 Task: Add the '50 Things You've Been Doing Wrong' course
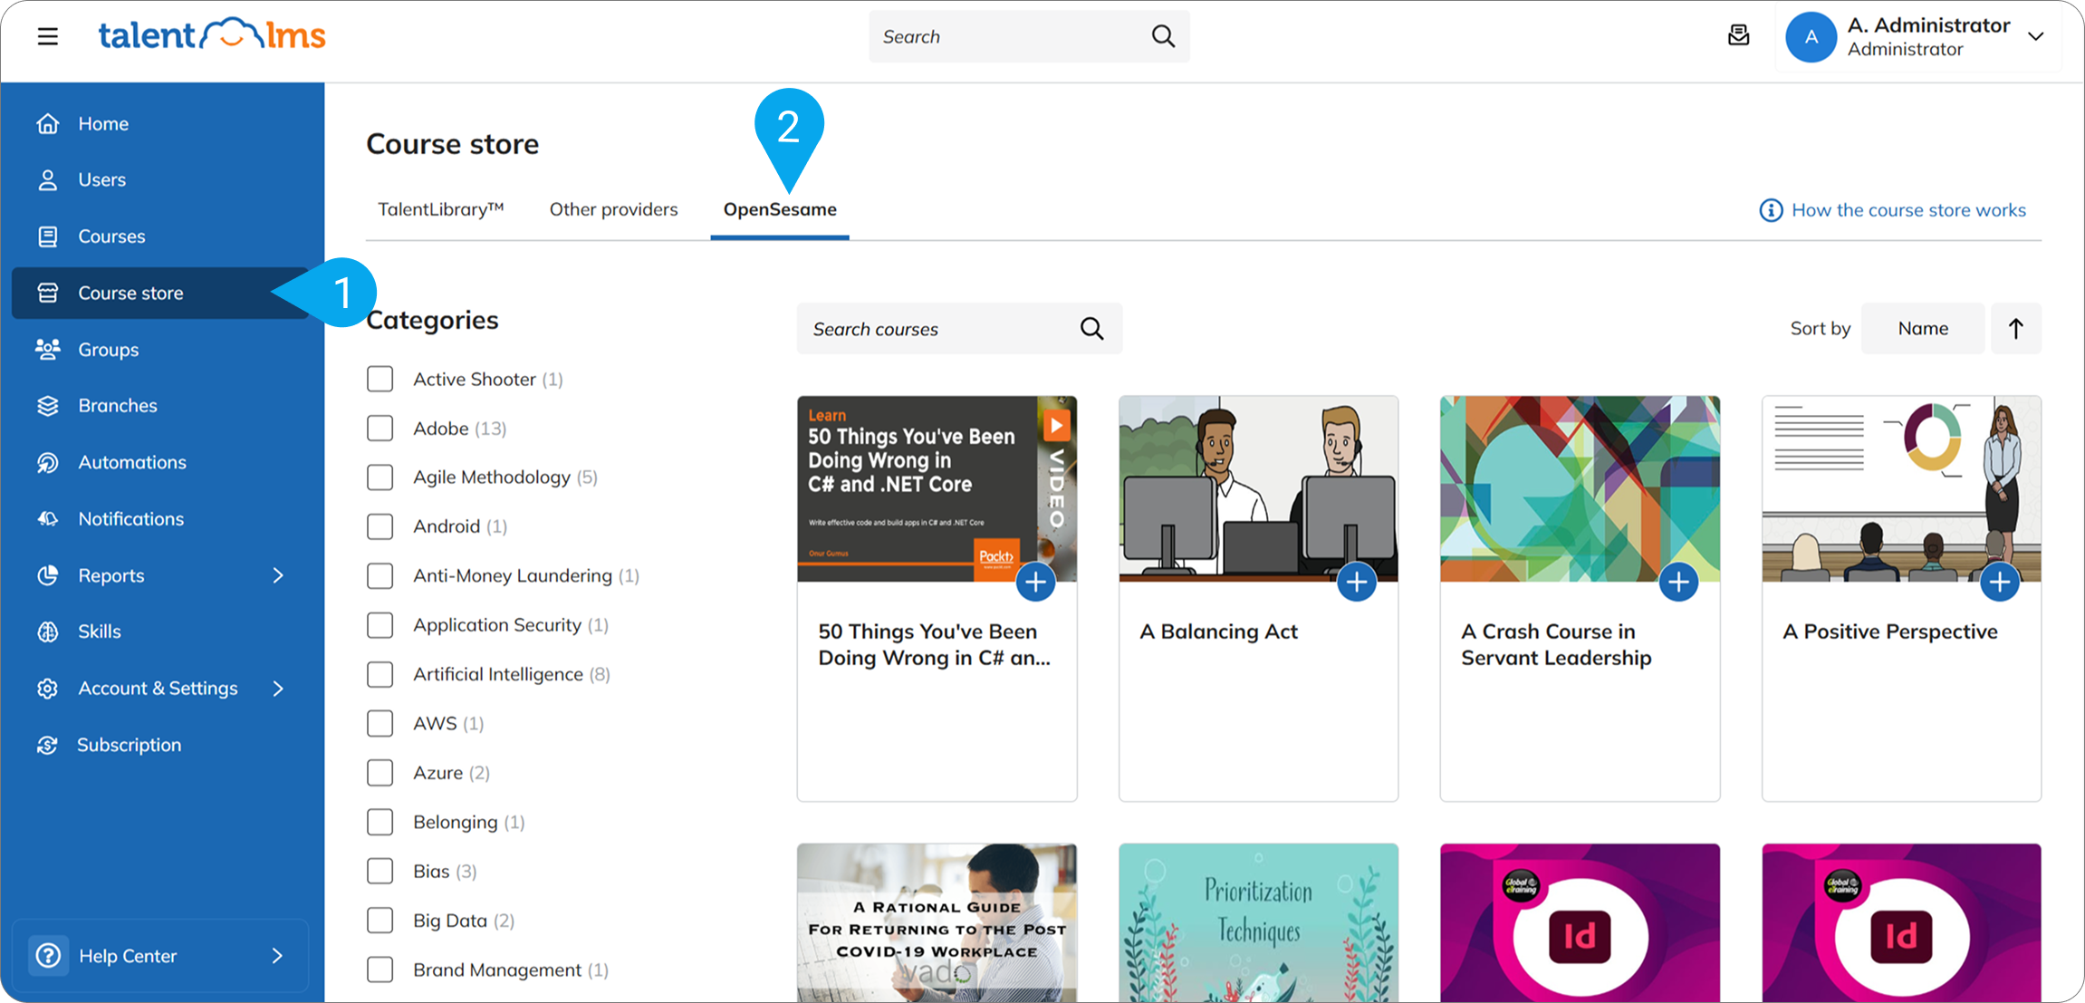pyautogui.click(x=1035, y=582)
